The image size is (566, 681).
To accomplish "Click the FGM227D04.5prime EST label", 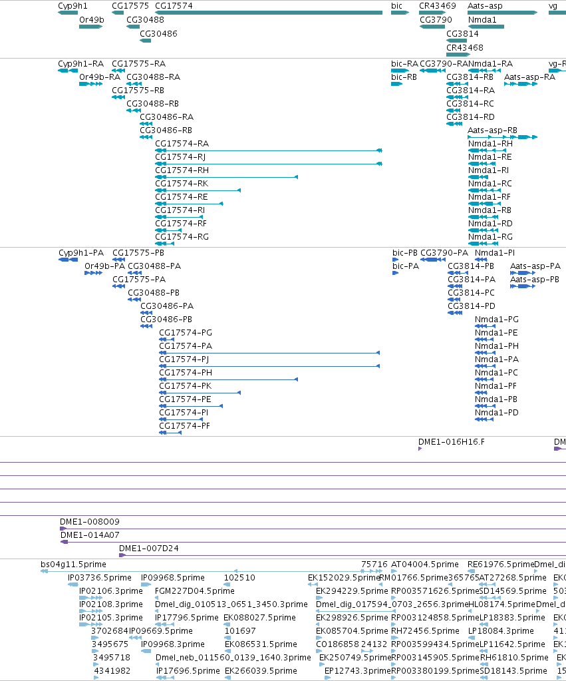I will click(x=195, y=590).
